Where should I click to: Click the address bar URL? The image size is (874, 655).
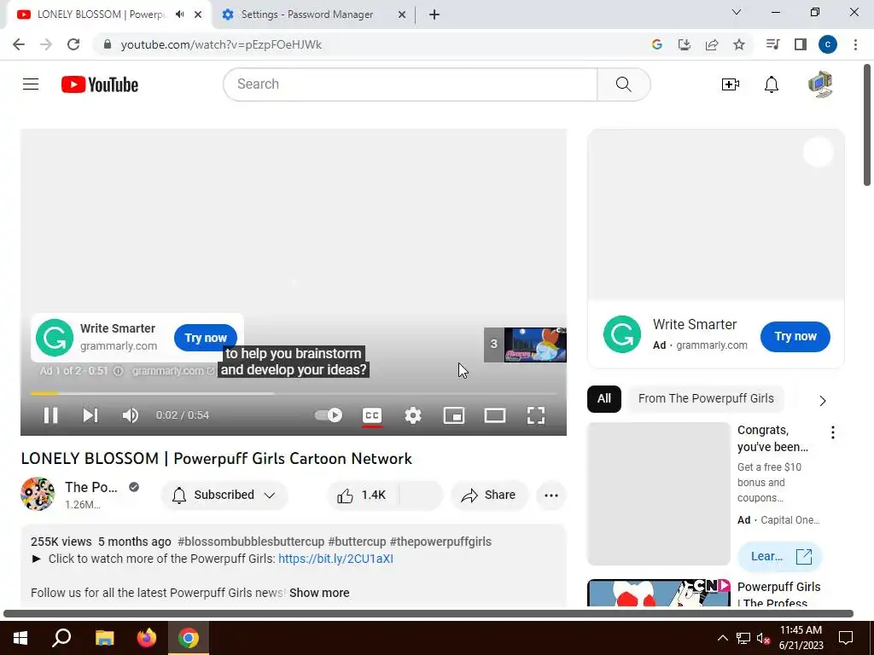(x=221, y=44)
